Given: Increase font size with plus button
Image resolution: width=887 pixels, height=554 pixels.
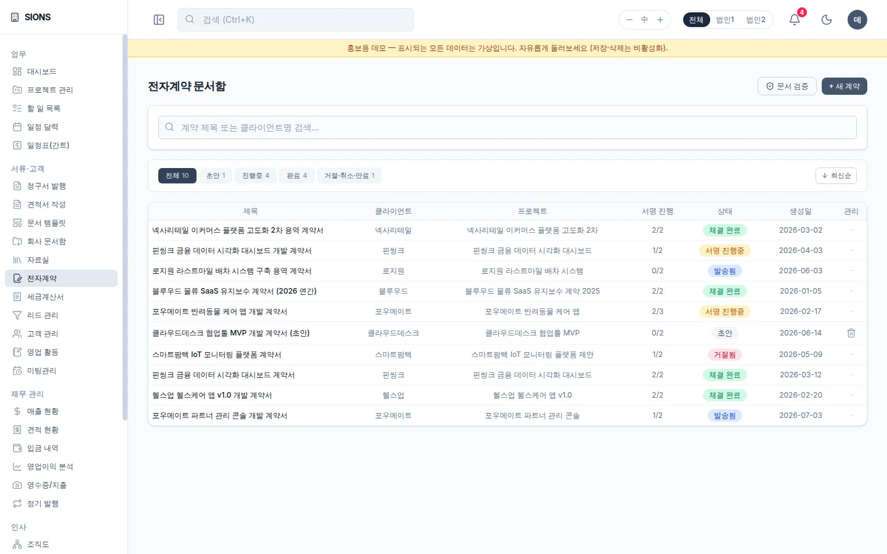Looking at the screenshot, I should [660, 20].
